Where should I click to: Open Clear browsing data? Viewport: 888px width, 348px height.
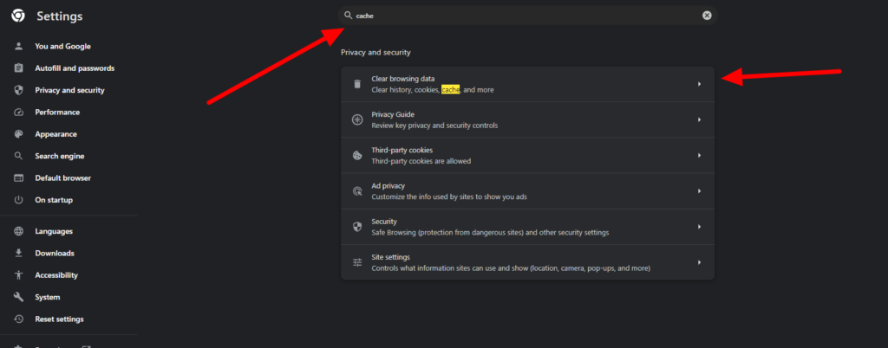coord(528,84)
